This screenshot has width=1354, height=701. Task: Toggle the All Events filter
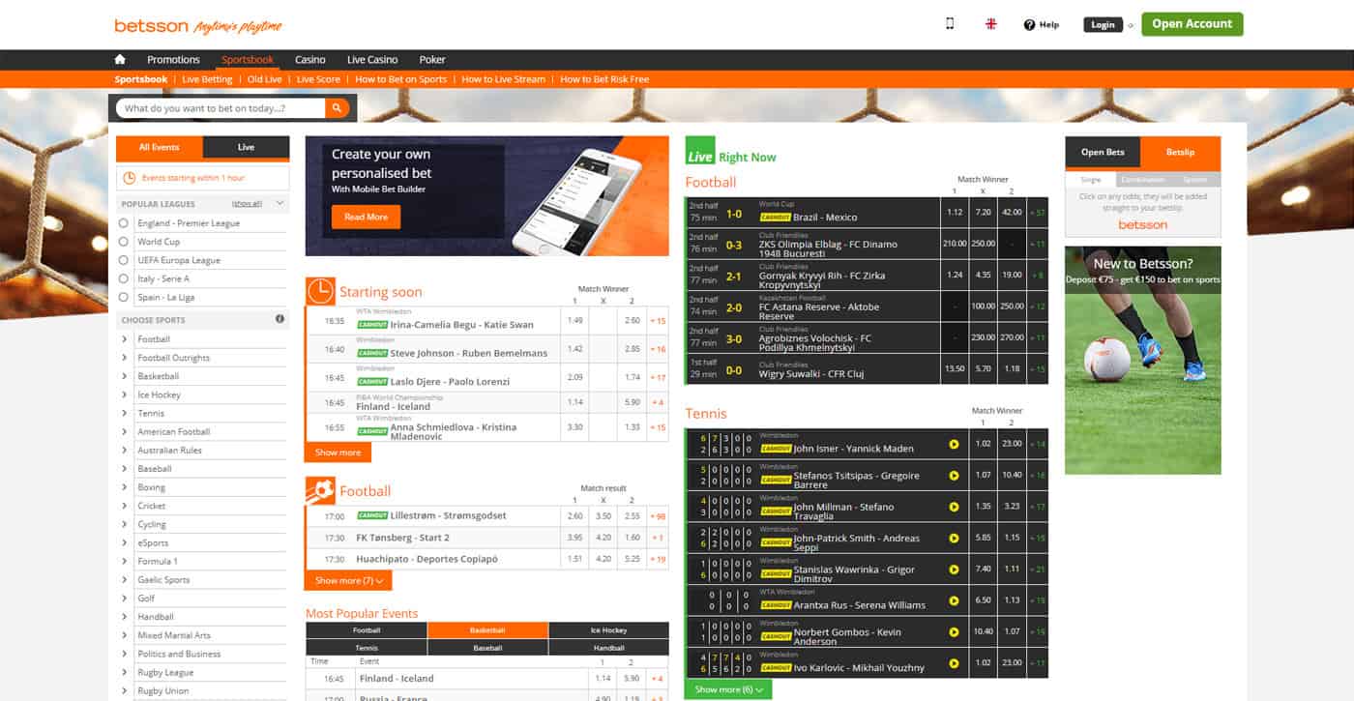160,148
